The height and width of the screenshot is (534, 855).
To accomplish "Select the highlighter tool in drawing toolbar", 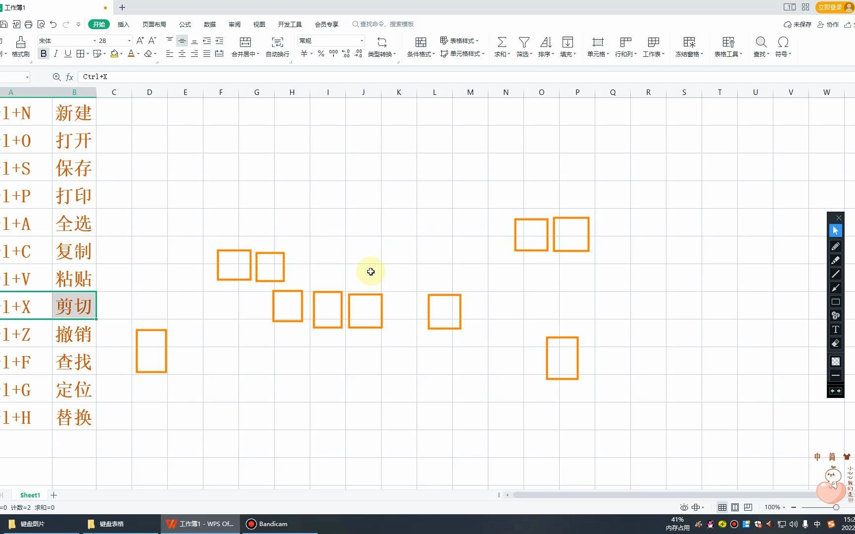I will pyautogui.click(x=835, y=260).
